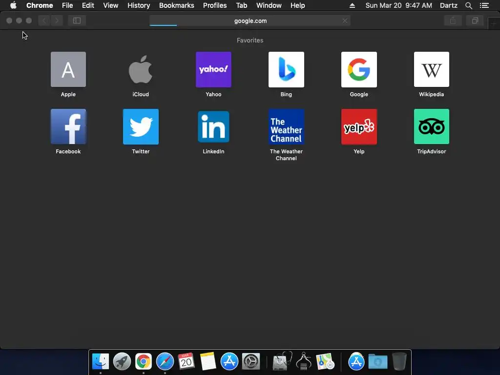Open the Twitter favorite

coord(141,126)
